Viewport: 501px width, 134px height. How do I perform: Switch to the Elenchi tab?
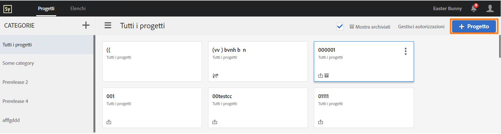click(x=78, y=9)
